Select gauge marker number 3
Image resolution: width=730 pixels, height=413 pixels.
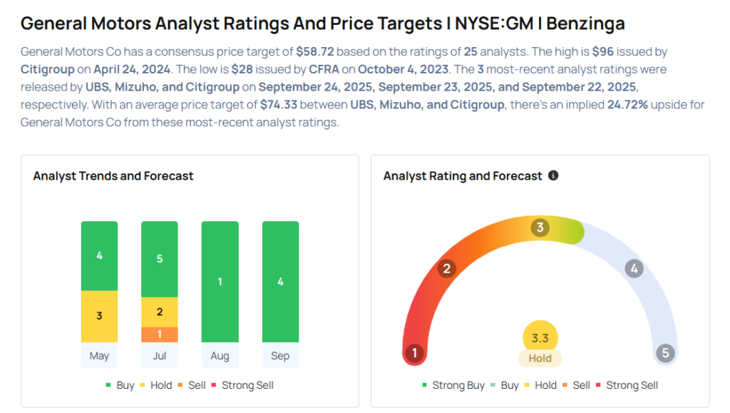click(540, 228)
